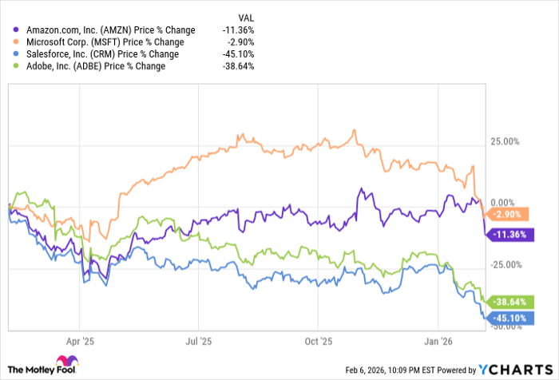Screen dimensions: 559x380
Task: Click the VAL column header
Action: (246, 17)
